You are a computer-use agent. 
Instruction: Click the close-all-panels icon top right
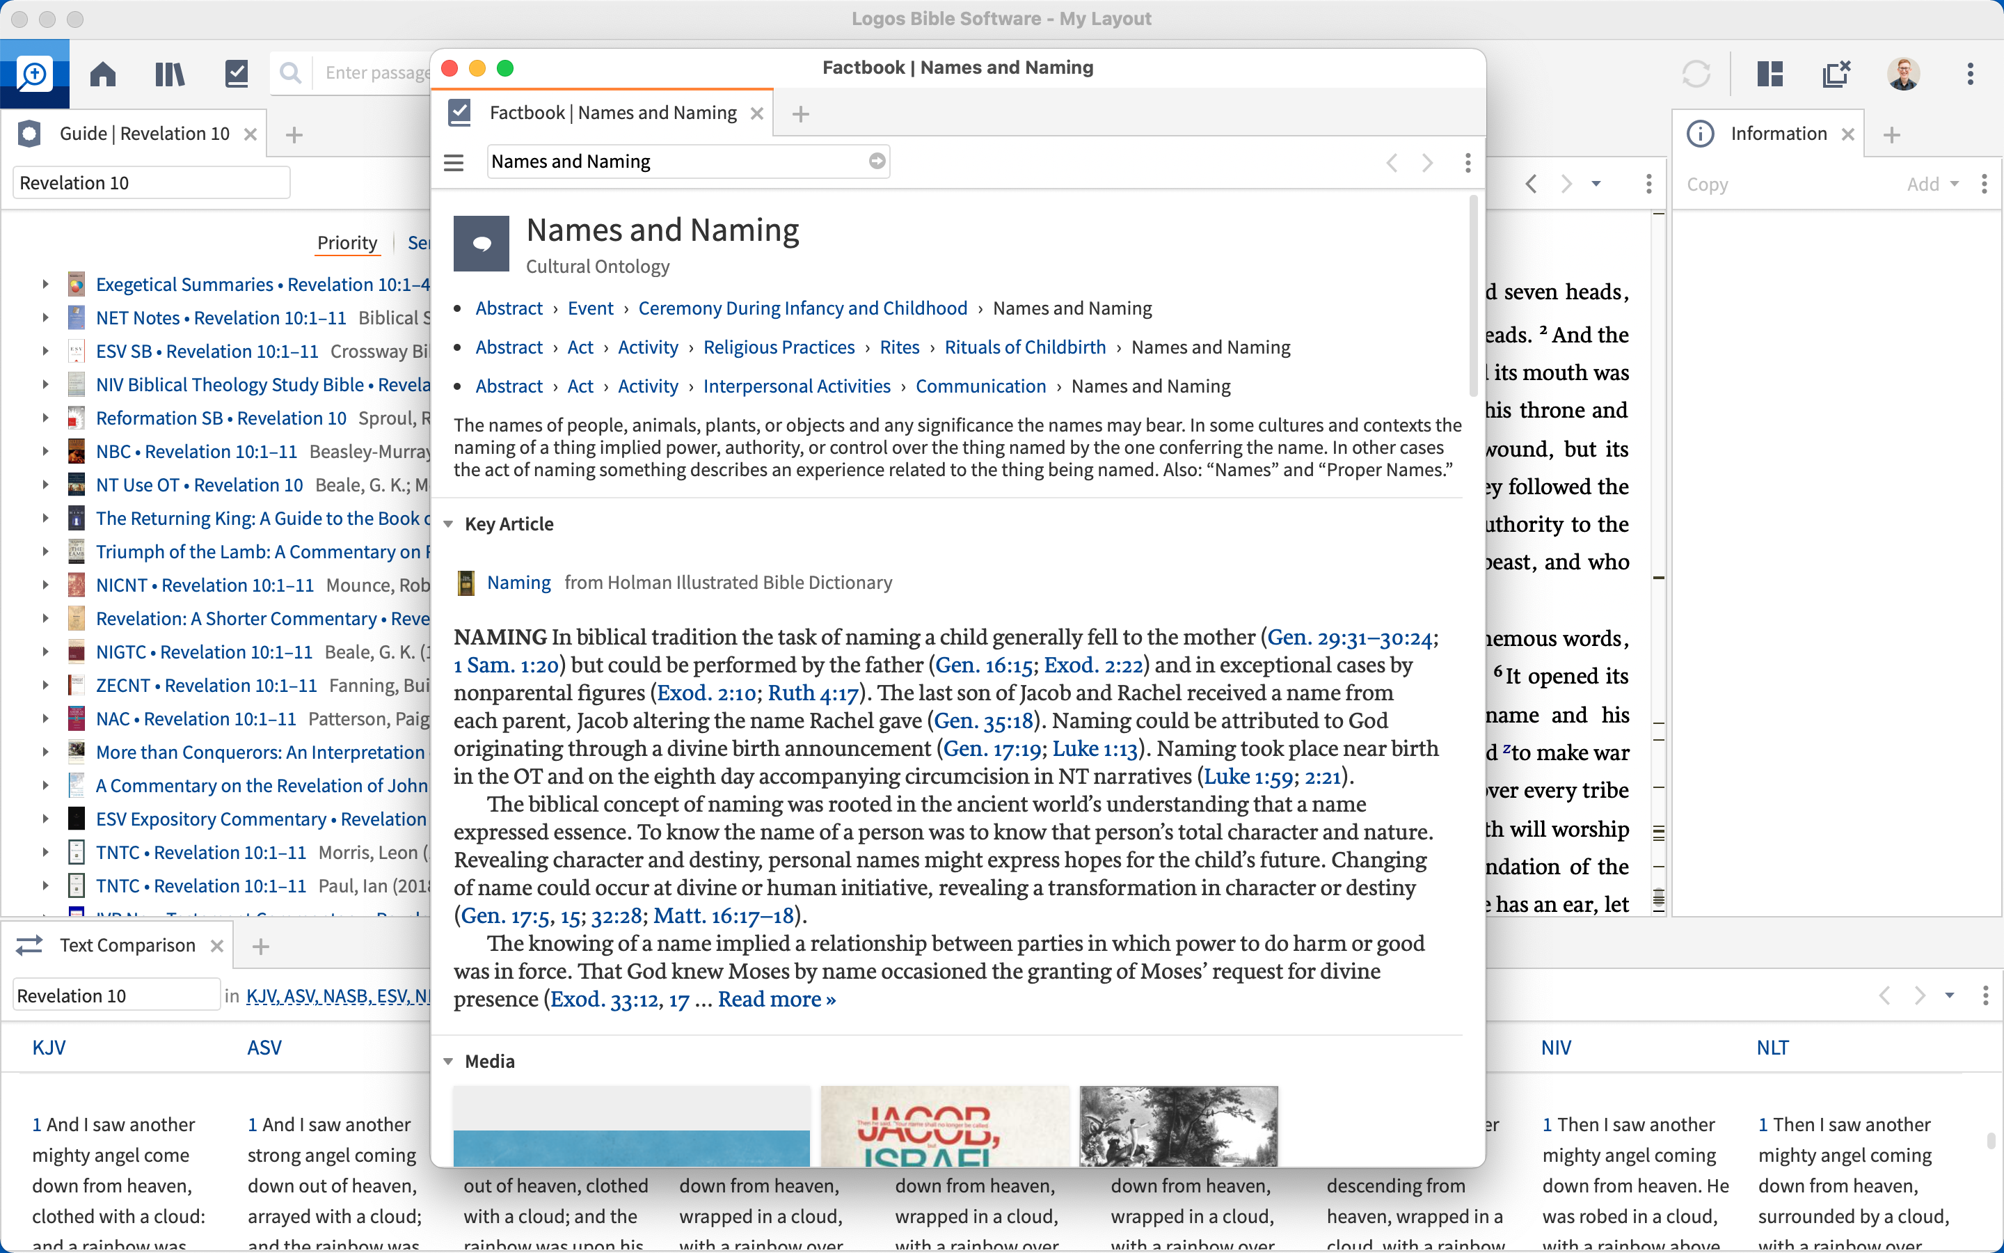click(x=1836, y=74)
